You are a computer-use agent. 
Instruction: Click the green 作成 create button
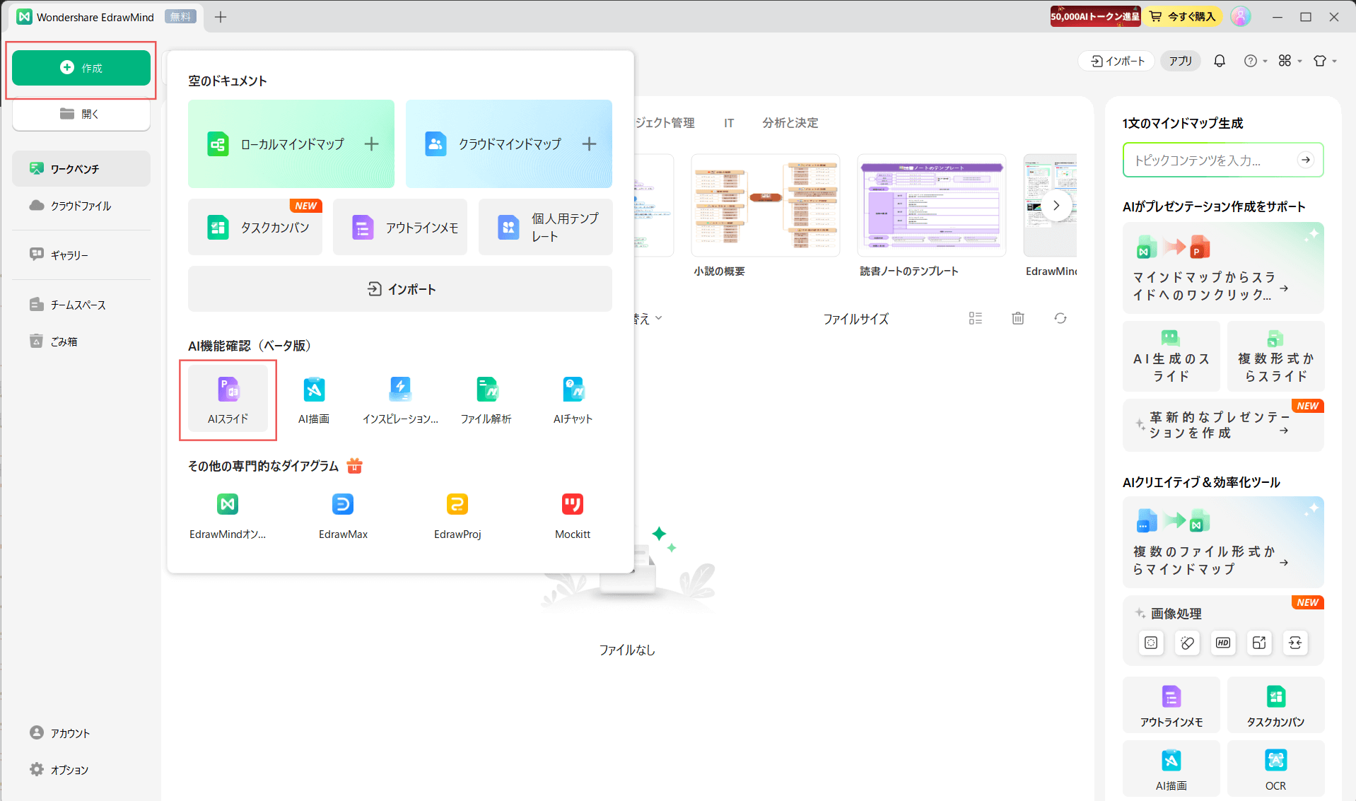(x=81, y=68)
